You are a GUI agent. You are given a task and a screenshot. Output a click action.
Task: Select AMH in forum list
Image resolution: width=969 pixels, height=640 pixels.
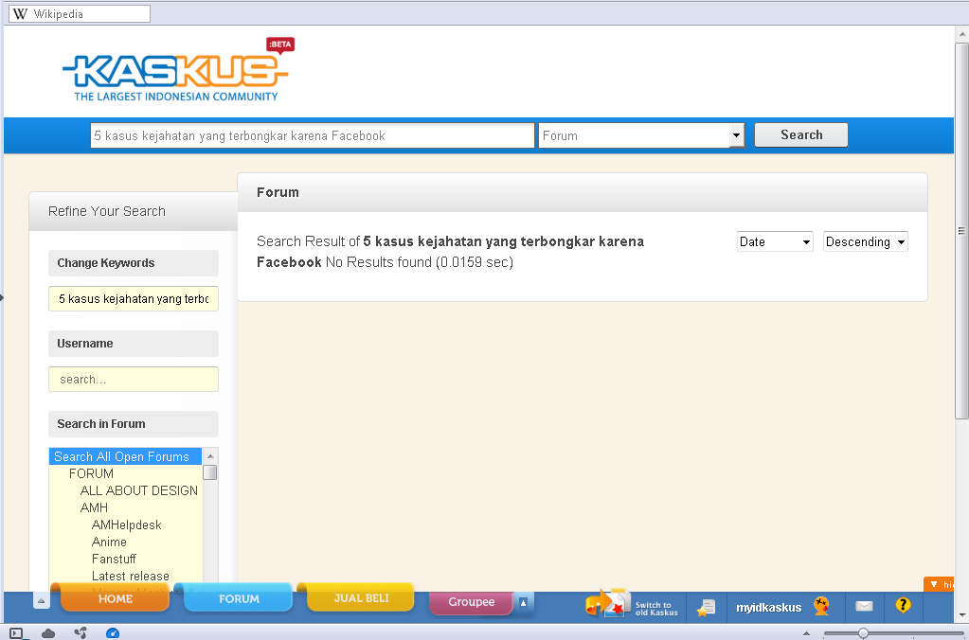(94, 507)
